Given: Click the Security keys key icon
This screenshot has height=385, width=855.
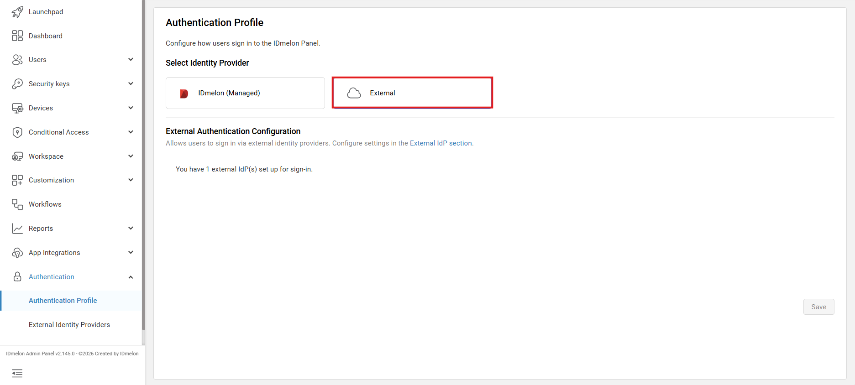Looking at the screenshot, I should coord(17,84).
